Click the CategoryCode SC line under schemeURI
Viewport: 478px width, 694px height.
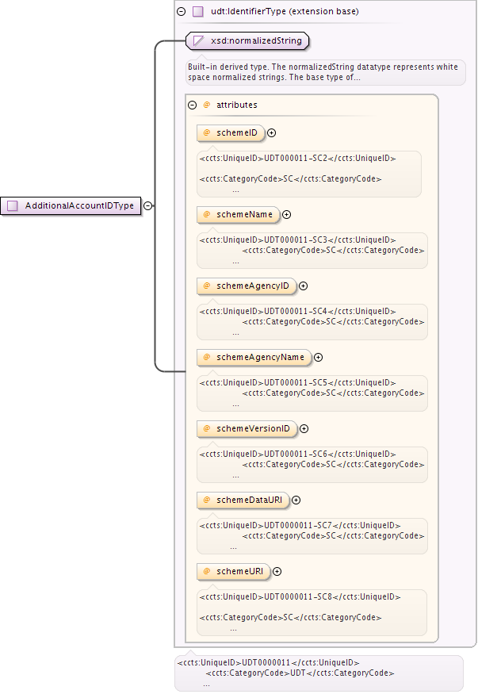pyautogui.click(x=290, y=617)
